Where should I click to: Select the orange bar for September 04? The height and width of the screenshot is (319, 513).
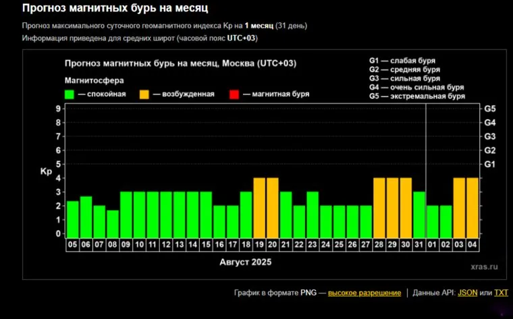(x=473, y=206)
